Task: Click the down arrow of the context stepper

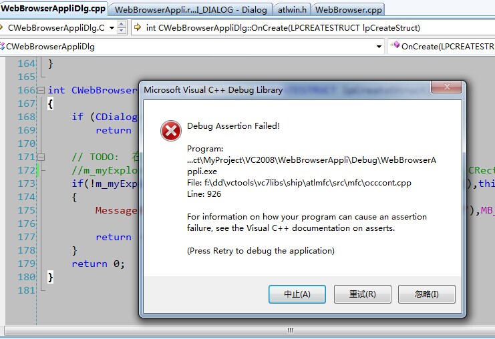Action: 122,31
